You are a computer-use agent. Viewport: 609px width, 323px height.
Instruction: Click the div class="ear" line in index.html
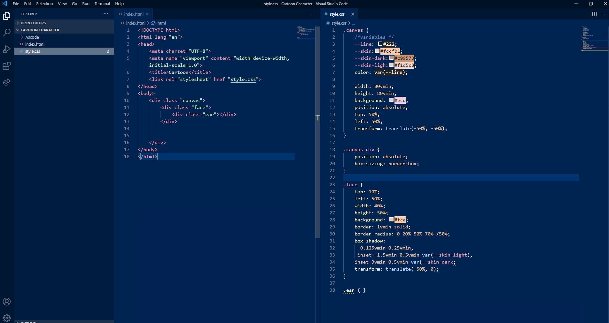tap(204, 114)
